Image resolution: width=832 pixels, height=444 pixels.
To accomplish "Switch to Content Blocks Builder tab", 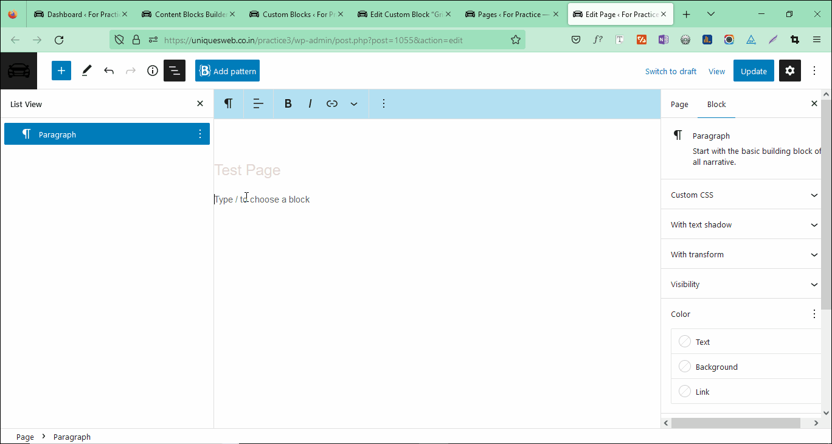I will (189, 15).
